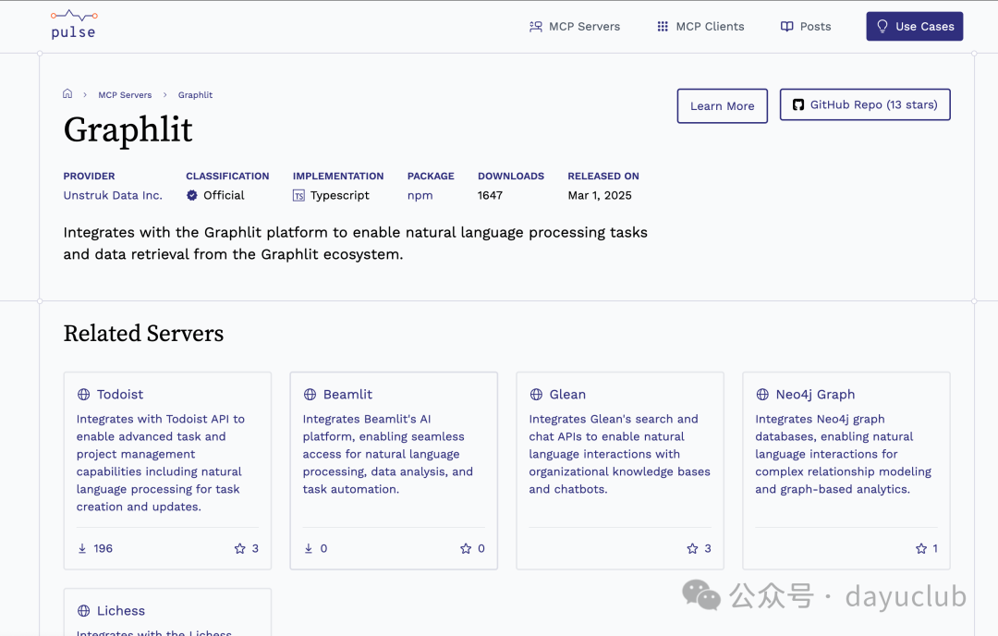Click the Pulse logo in header

74,25
